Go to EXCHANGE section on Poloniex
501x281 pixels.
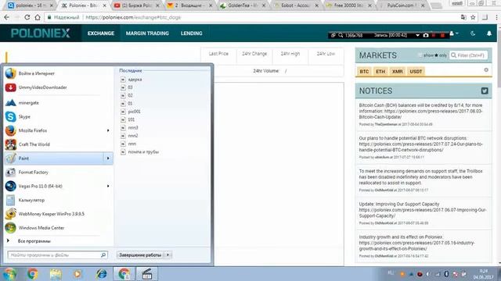[x=101, y=33]
